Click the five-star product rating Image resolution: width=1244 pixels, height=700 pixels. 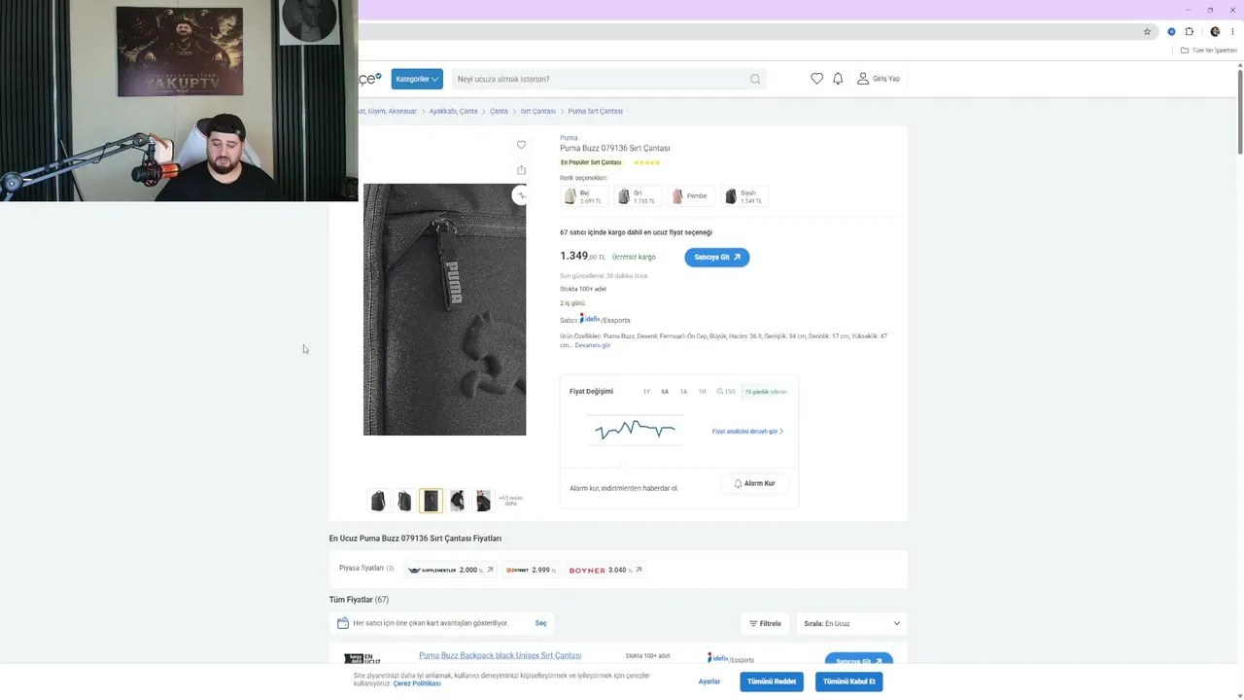[647, 162]
